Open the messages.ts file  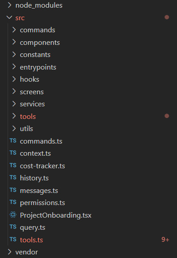pyautogui.click(x=39, y=191)
